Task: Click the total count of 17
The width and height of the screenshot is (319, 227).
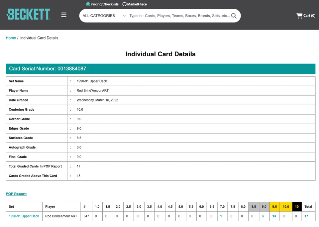Action: (x=306, y=216)
